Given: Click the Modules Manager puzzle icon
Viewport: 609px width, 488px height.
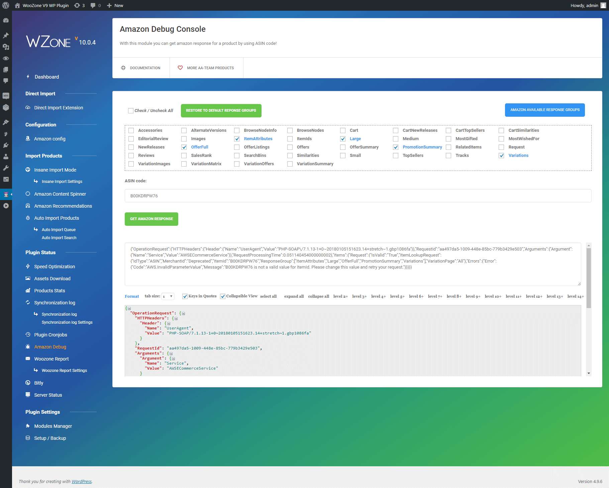Looking at the screenshot, I should (x=28, y=426).
